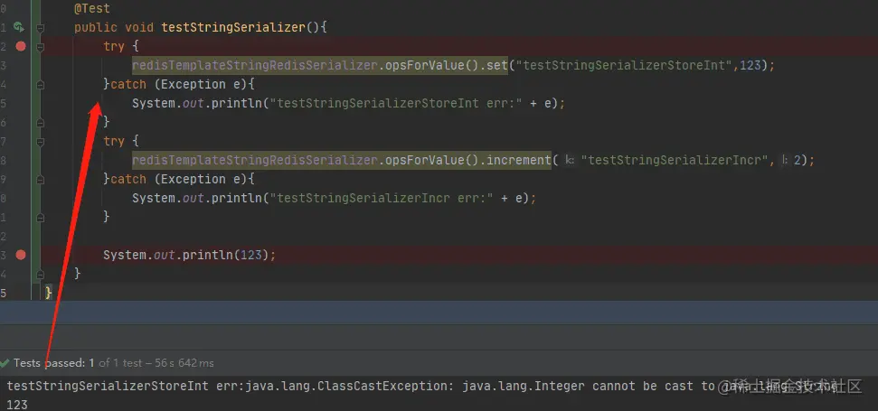
Task: Click the green check icon beside Tests passed
Action: pyautogui.click(x=5, y=363)
